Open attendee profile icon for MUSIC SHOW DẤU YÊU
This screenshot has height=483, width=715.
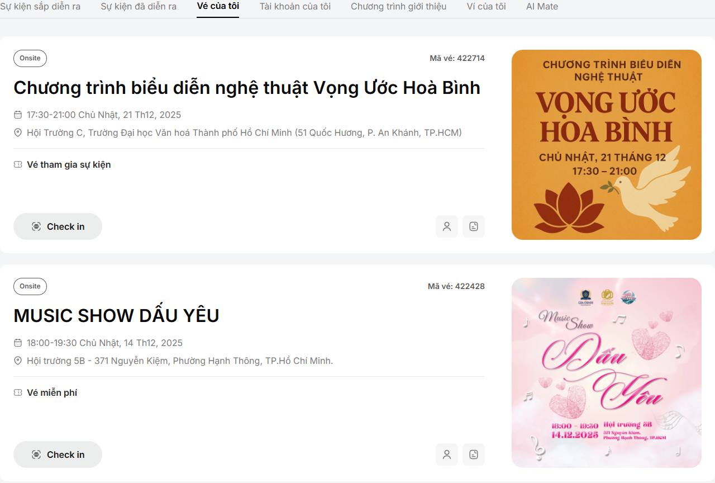[447, 454]
